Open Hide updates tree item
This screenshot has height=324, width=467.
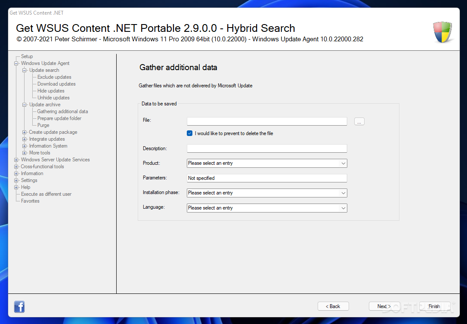[51, 90]
